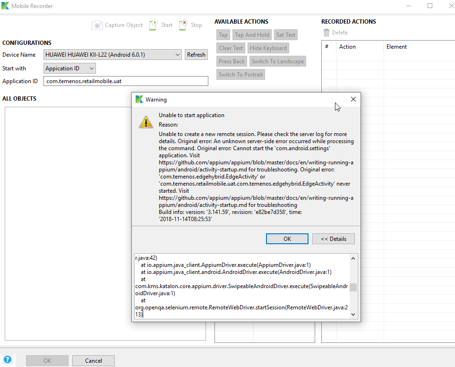Click the Katalon icon on the Warning dialog
The height and width of the screenshot is (367, 455).
(139, 99)
